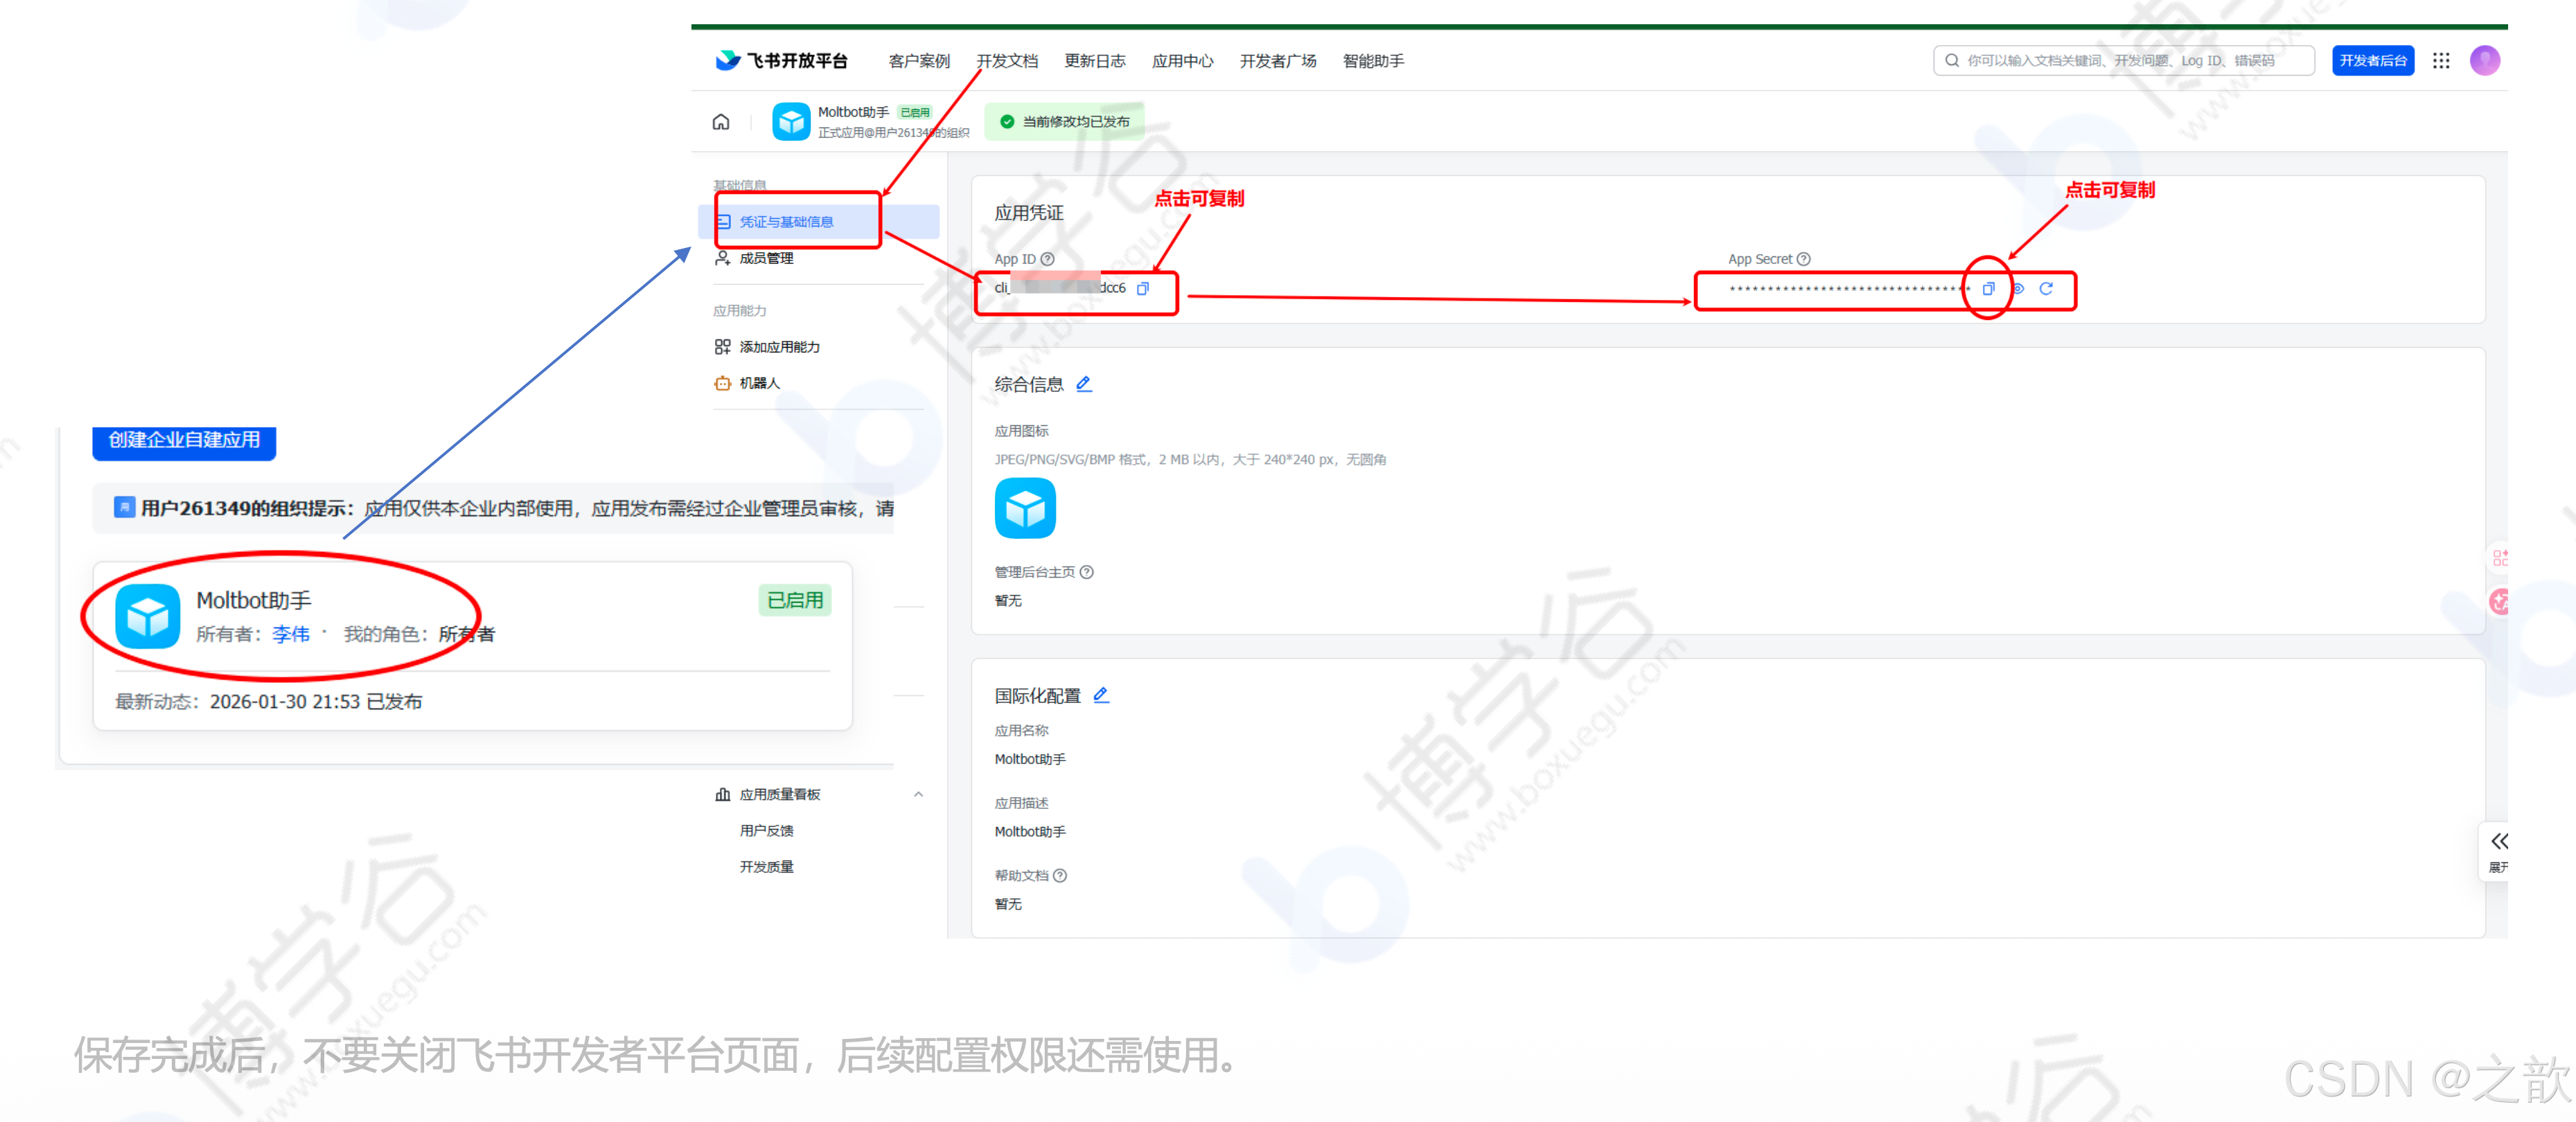2576x1122 pixels.
Task: Click the documentation search field
Action: [x=2125, y=61]
